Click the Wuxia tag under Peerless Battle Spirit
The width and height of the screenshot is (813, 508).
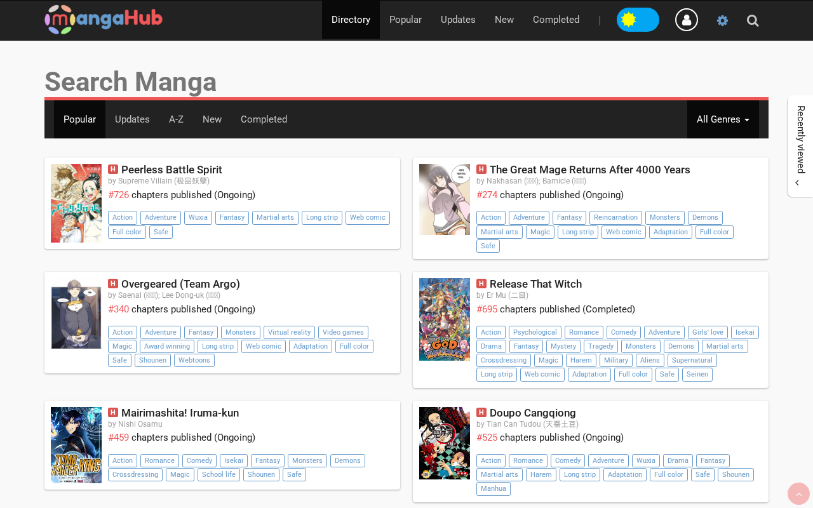[198, 217]
